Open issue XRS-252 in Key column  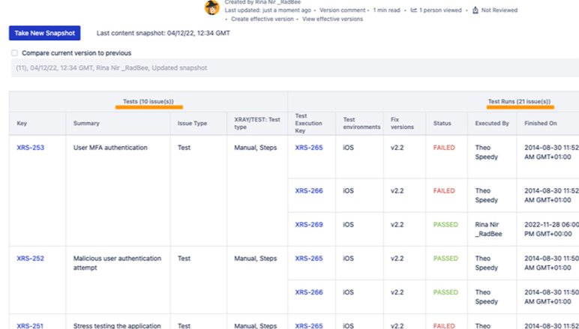click(x=30, y=259)
